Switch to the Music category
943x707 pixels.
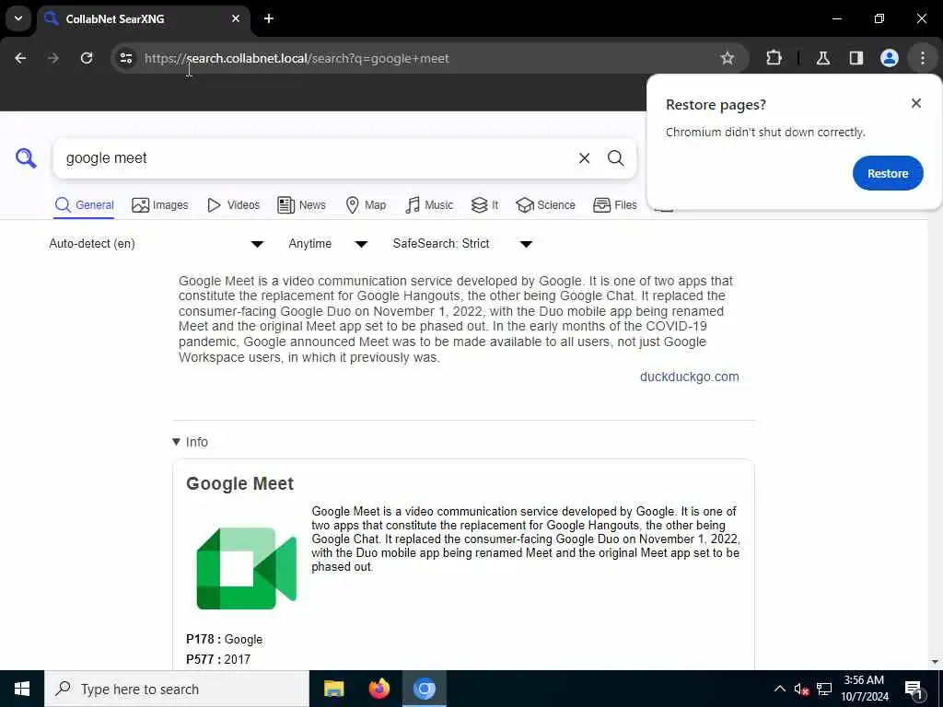pyautogui.click(x=429, y=205)
